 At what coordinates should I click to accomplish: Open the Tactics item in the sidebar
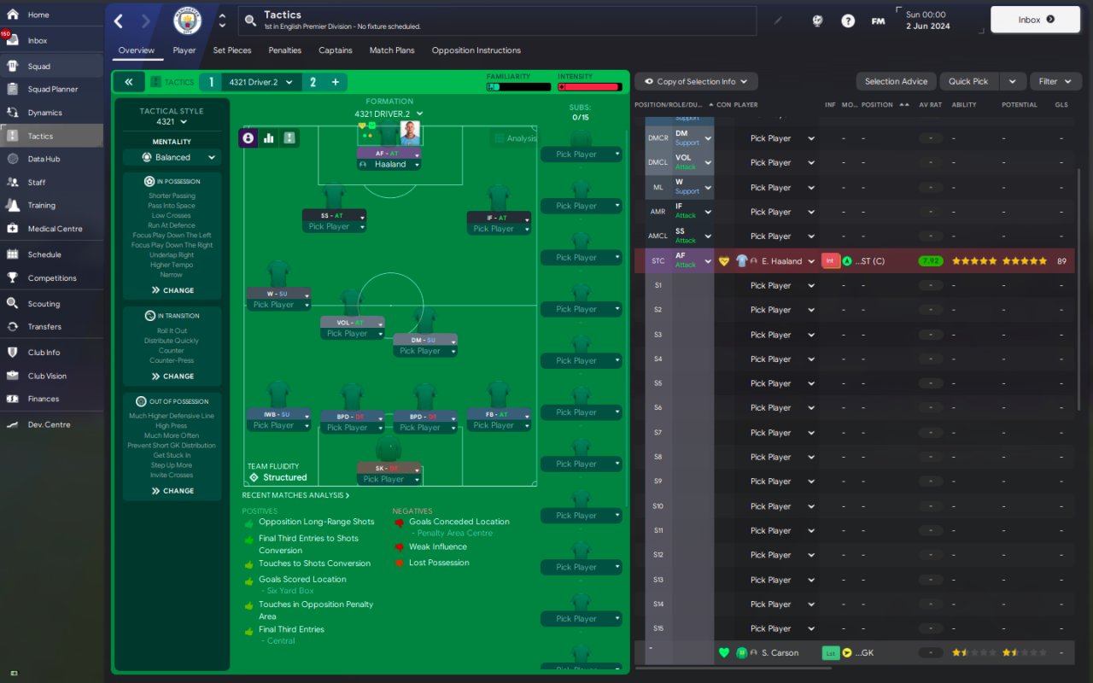[51, 136]
